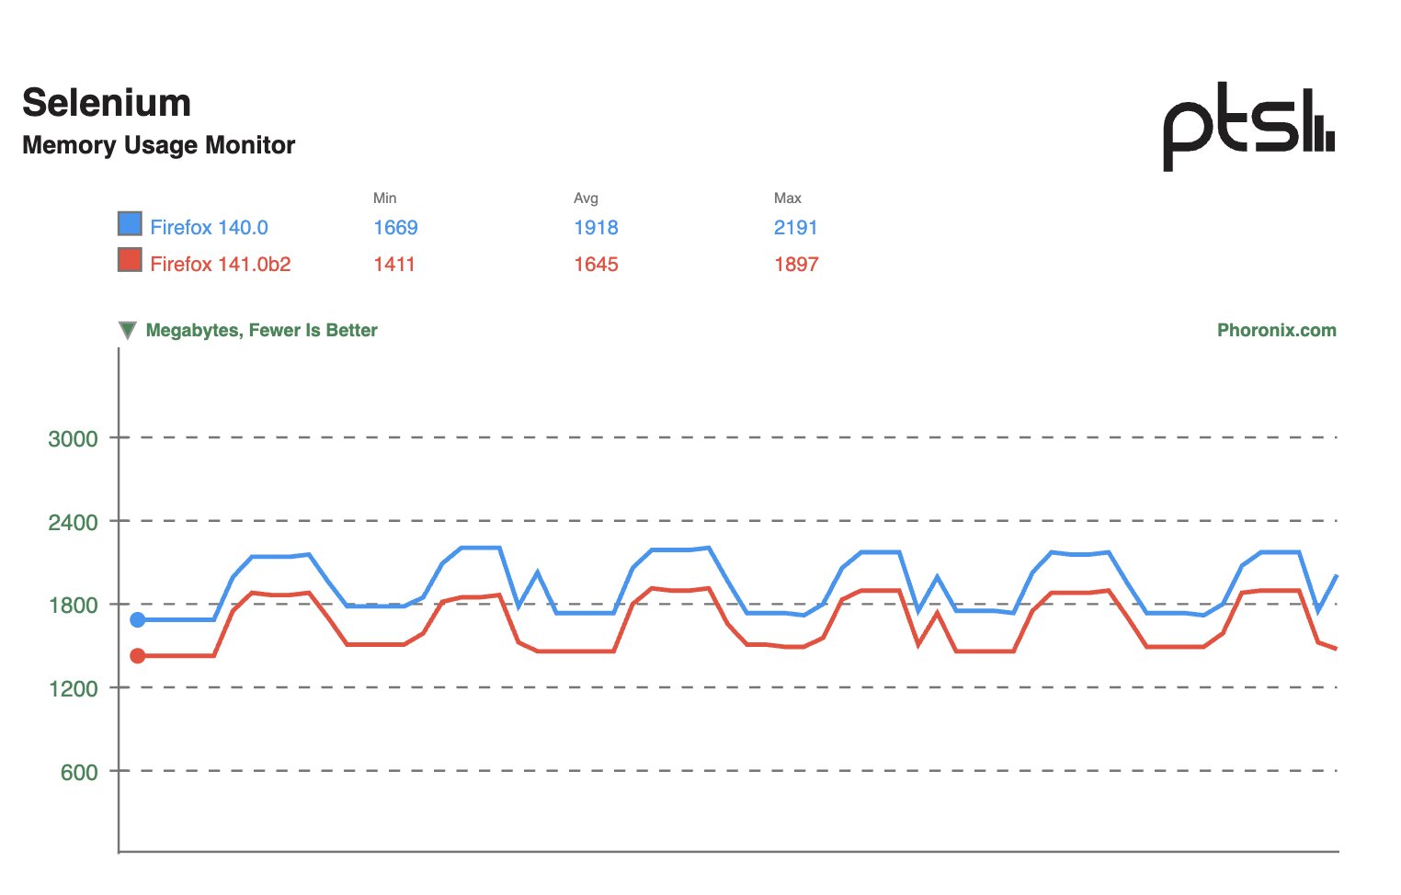The image size is (1401, 895).
Task: Click Firefox 140.0 max value 2191
Action: coord(796,227)
